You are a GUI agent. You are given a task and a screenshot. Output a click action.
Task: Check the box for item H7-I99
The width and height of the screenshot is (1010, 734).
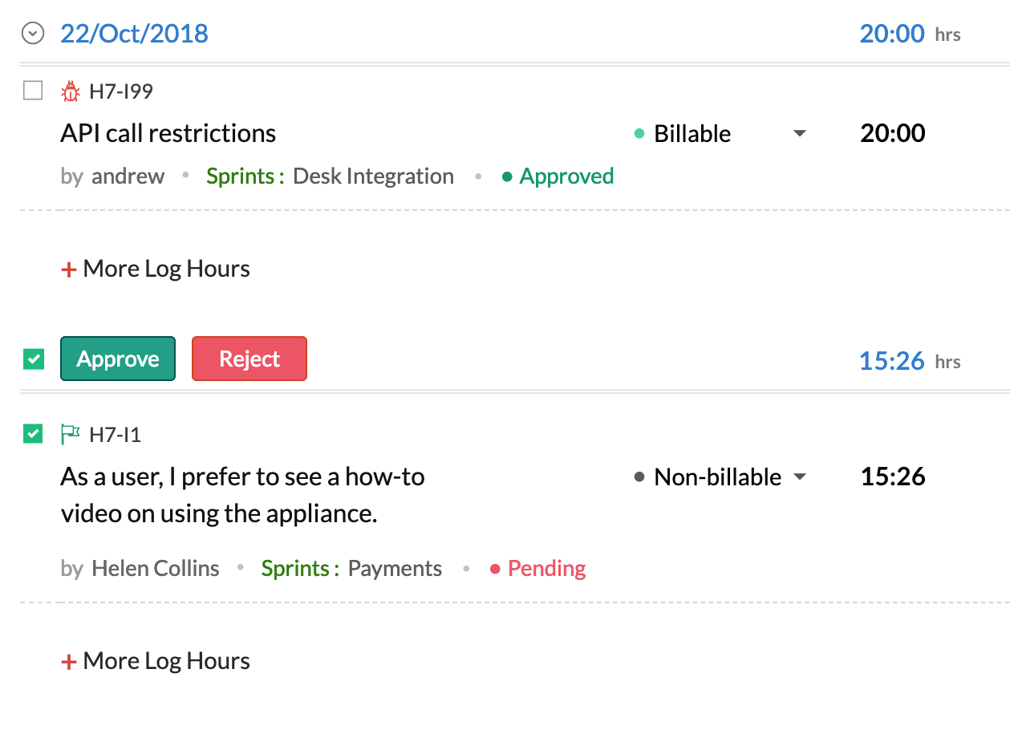tap(33, 91)
